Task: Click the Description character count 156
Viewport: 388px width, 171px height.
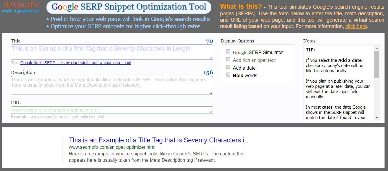Action: tap(208, 73)
